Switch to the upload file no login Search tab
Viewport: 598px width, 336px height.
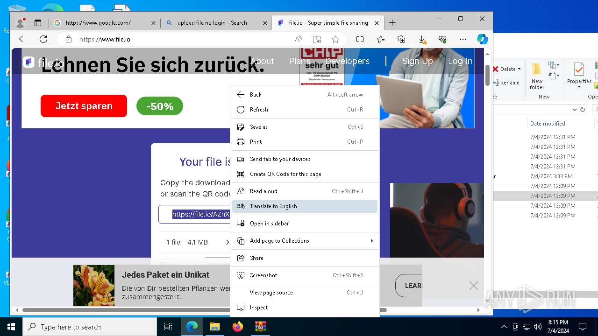coord(216,22)
